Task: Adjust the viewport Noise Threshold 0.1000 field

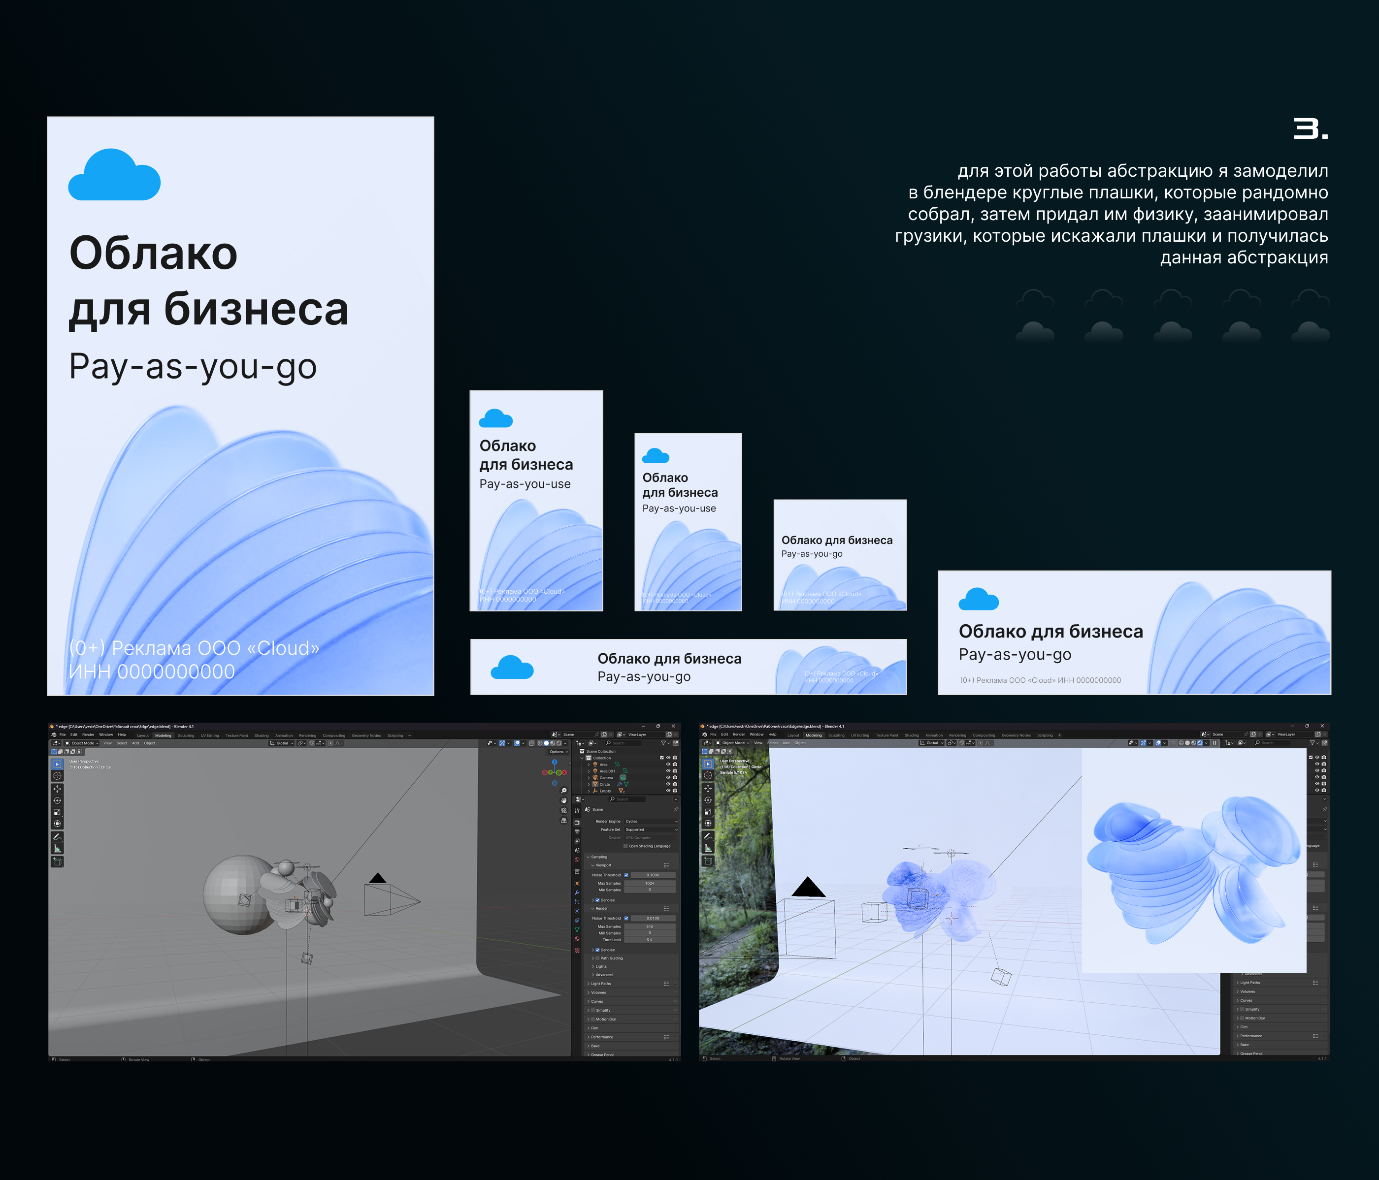Action: [x=652, y=875]
